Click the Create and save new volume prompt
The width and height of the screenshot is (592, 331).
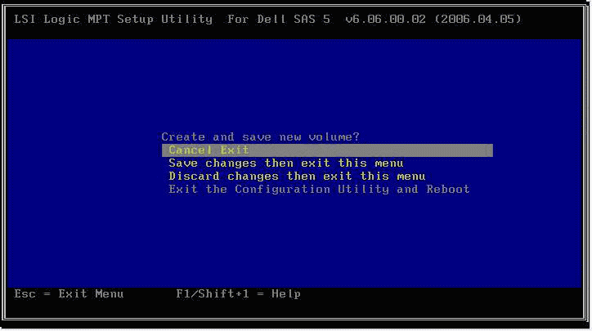click(261, 136)
